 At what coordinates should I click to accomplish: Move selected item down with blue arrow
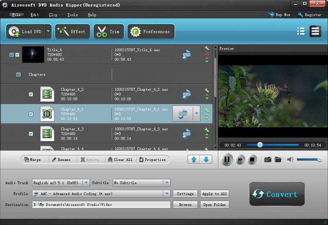pyautogui.click(x=206, y=160)
